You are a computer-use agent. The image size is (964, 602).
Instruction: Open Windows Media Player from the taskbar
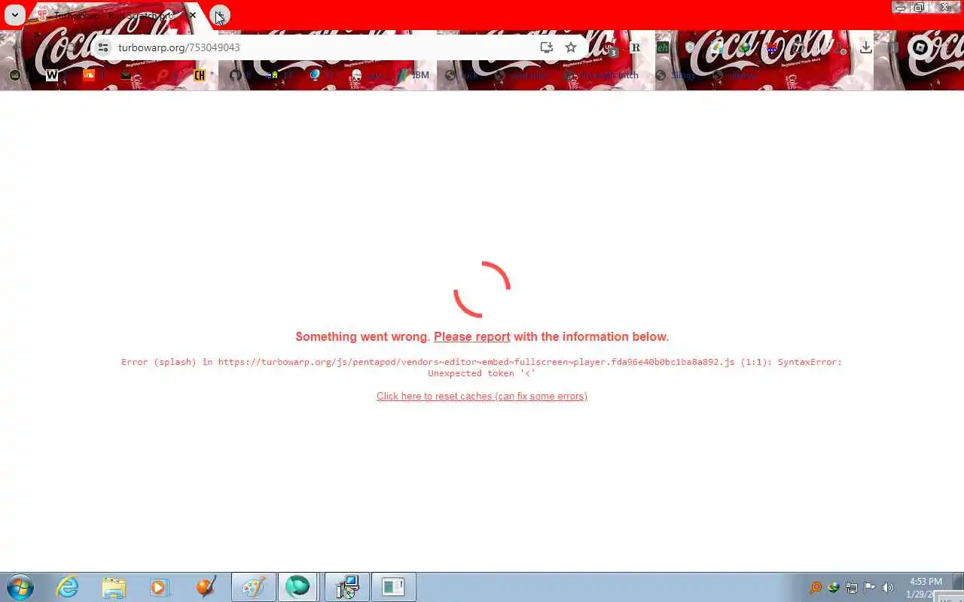click(160, 587)
